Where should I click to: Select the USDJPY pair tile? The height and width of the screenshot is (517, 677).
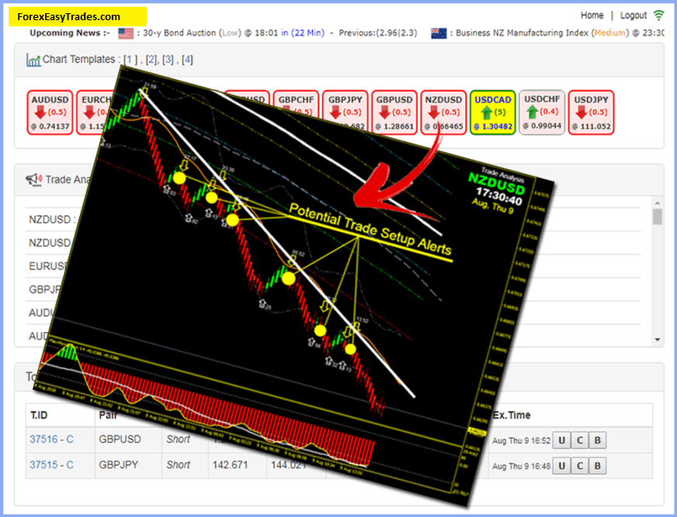[592, 113]
